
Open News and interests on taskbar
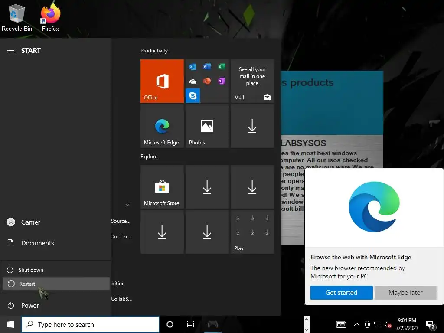point(341,324)
